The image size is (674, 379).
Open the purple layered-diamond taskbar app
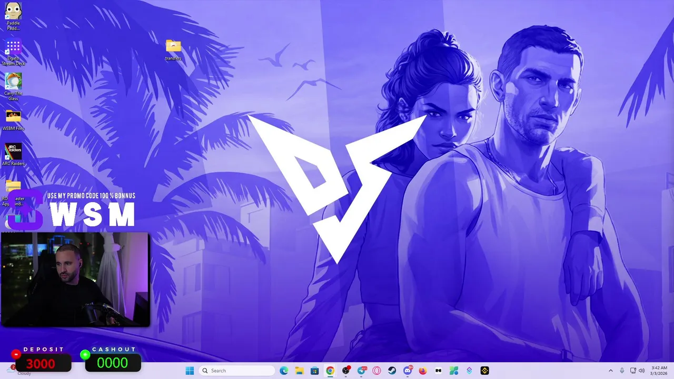point(469,371)
